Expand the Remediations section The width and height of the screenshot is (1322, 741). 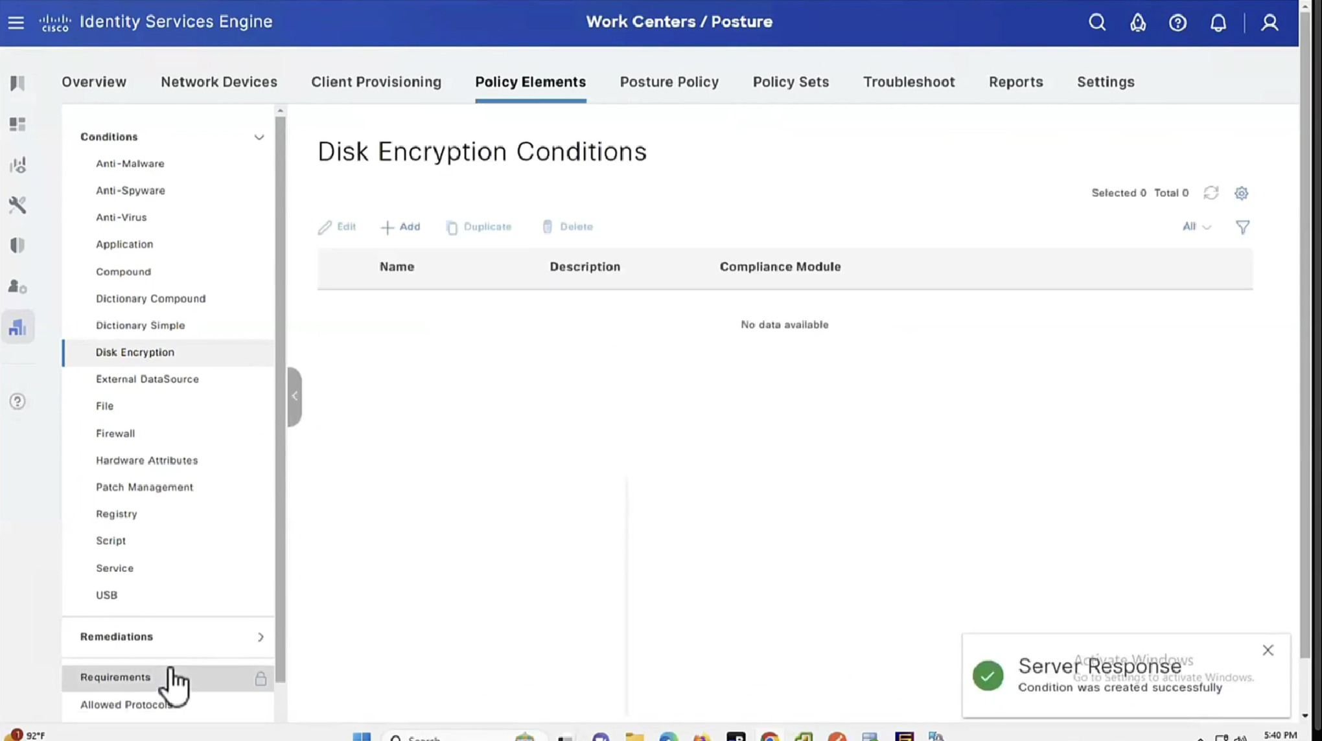pos(260,637)
